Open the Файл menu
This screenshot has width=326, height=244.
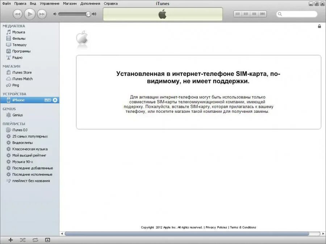coord(7,4)
